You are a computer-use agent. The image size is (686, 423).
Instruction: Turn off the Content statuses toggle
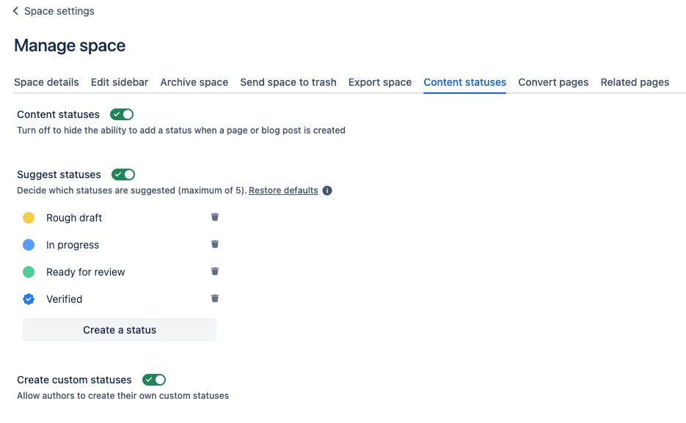point(122,114)
